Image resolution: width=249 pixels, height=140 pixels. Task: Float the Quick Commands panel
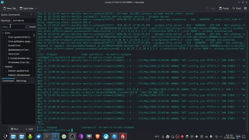click(x=31, y=14)
